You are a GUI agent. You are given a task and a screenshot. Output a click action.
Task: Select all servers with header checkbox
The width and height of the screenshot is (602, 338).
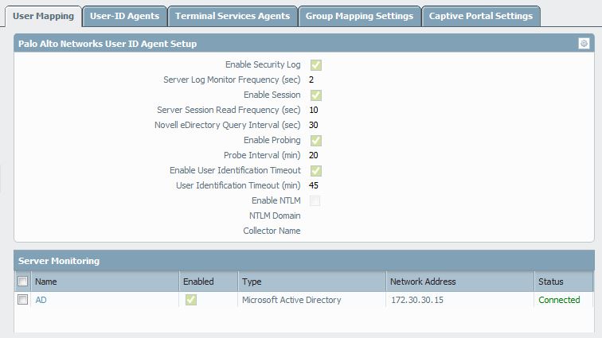[23, 282]
